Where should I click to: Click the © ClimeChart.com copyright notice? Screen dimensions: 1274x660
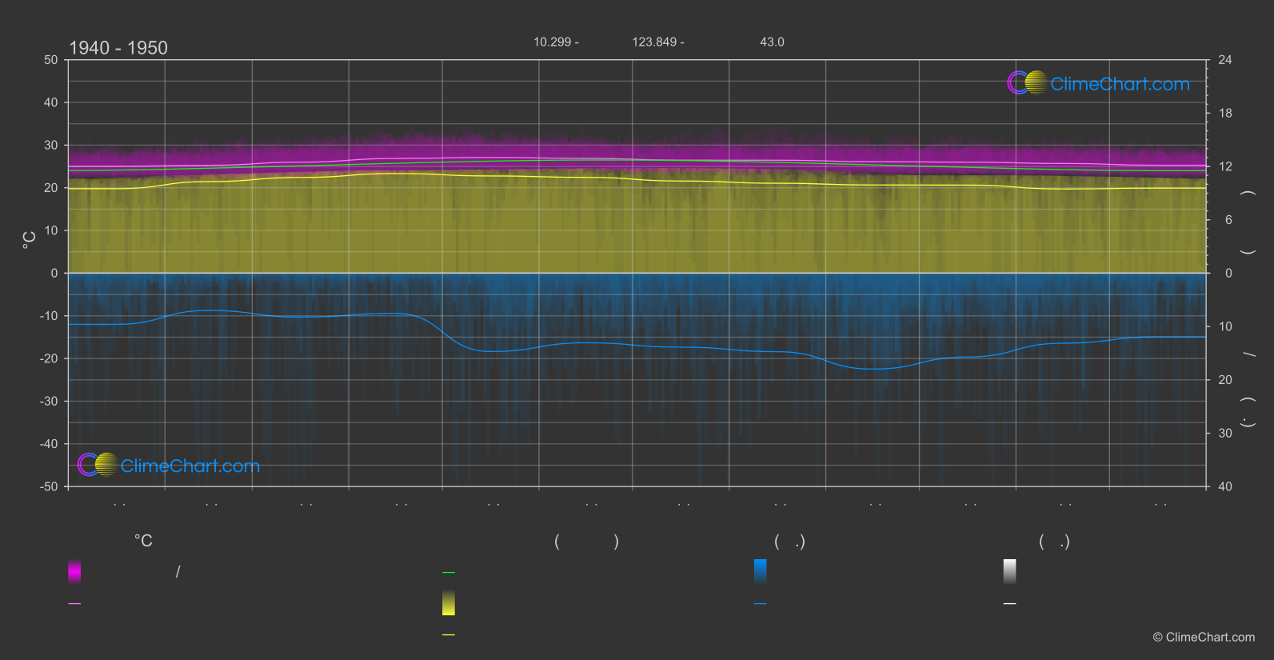coord(1204,638)
